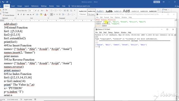
Task: Activate the Format Painter
Action: point(9,15)
